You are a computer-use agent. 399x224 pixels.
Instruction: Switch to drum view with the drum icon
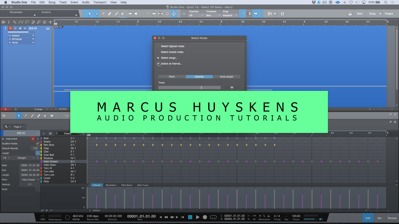[50, 133]
